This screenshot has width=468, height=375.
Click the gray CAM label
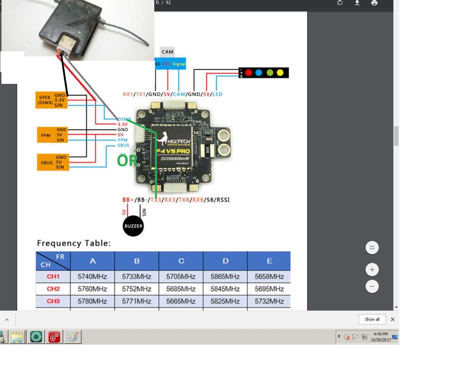pyautogui.click(x=167, y=52)
